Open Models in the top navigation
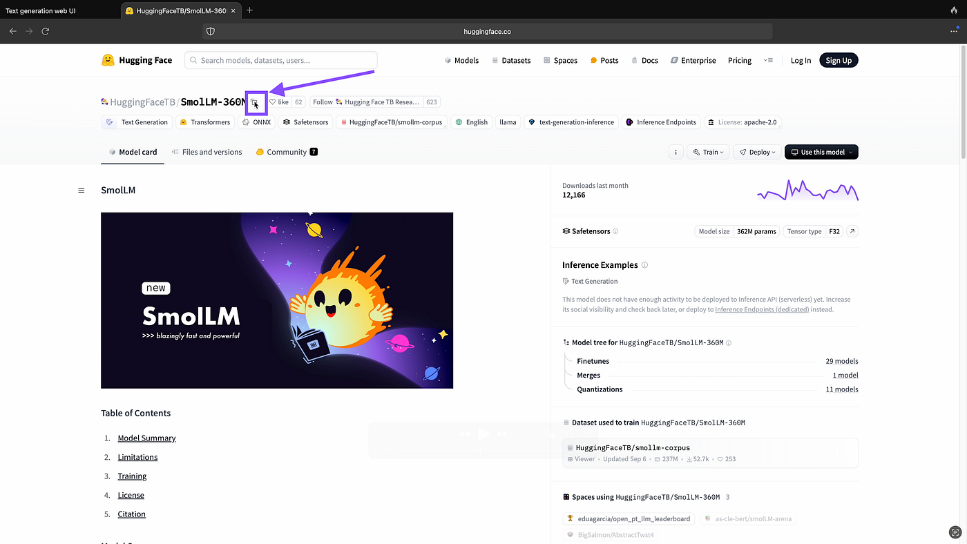Screen dimensions: 967x544 [461, 61]
